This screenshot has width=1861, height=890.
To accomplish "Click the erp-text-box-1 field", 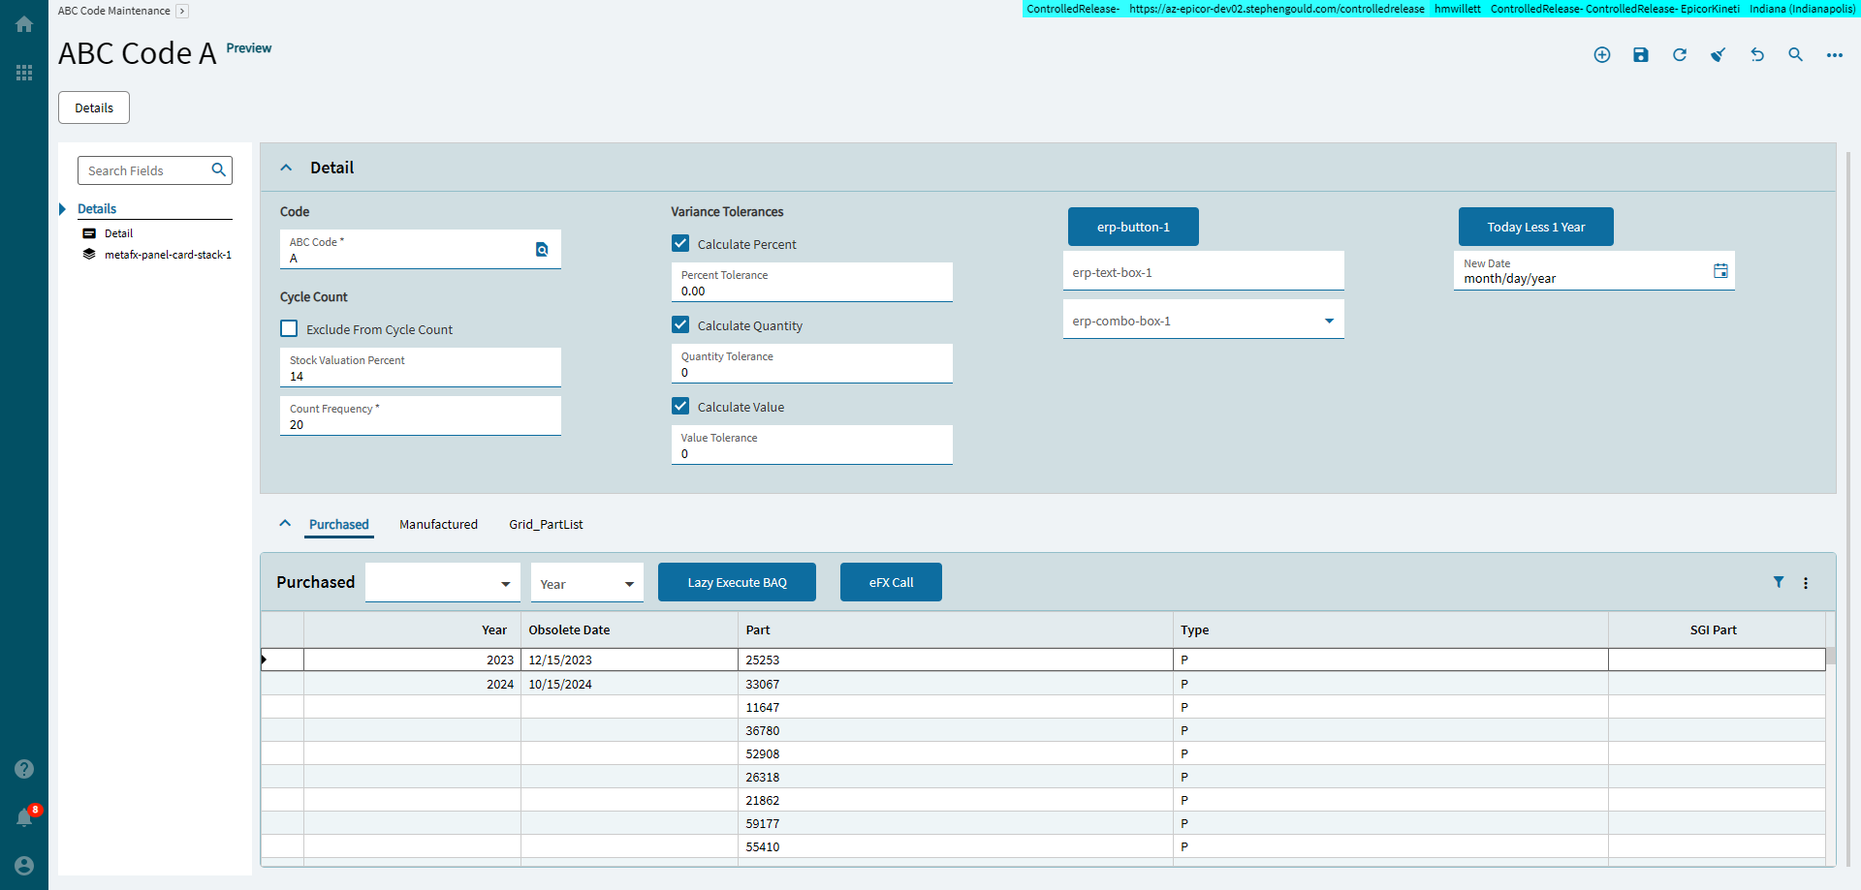I will pyautogui.click(x=1204, y=271).
